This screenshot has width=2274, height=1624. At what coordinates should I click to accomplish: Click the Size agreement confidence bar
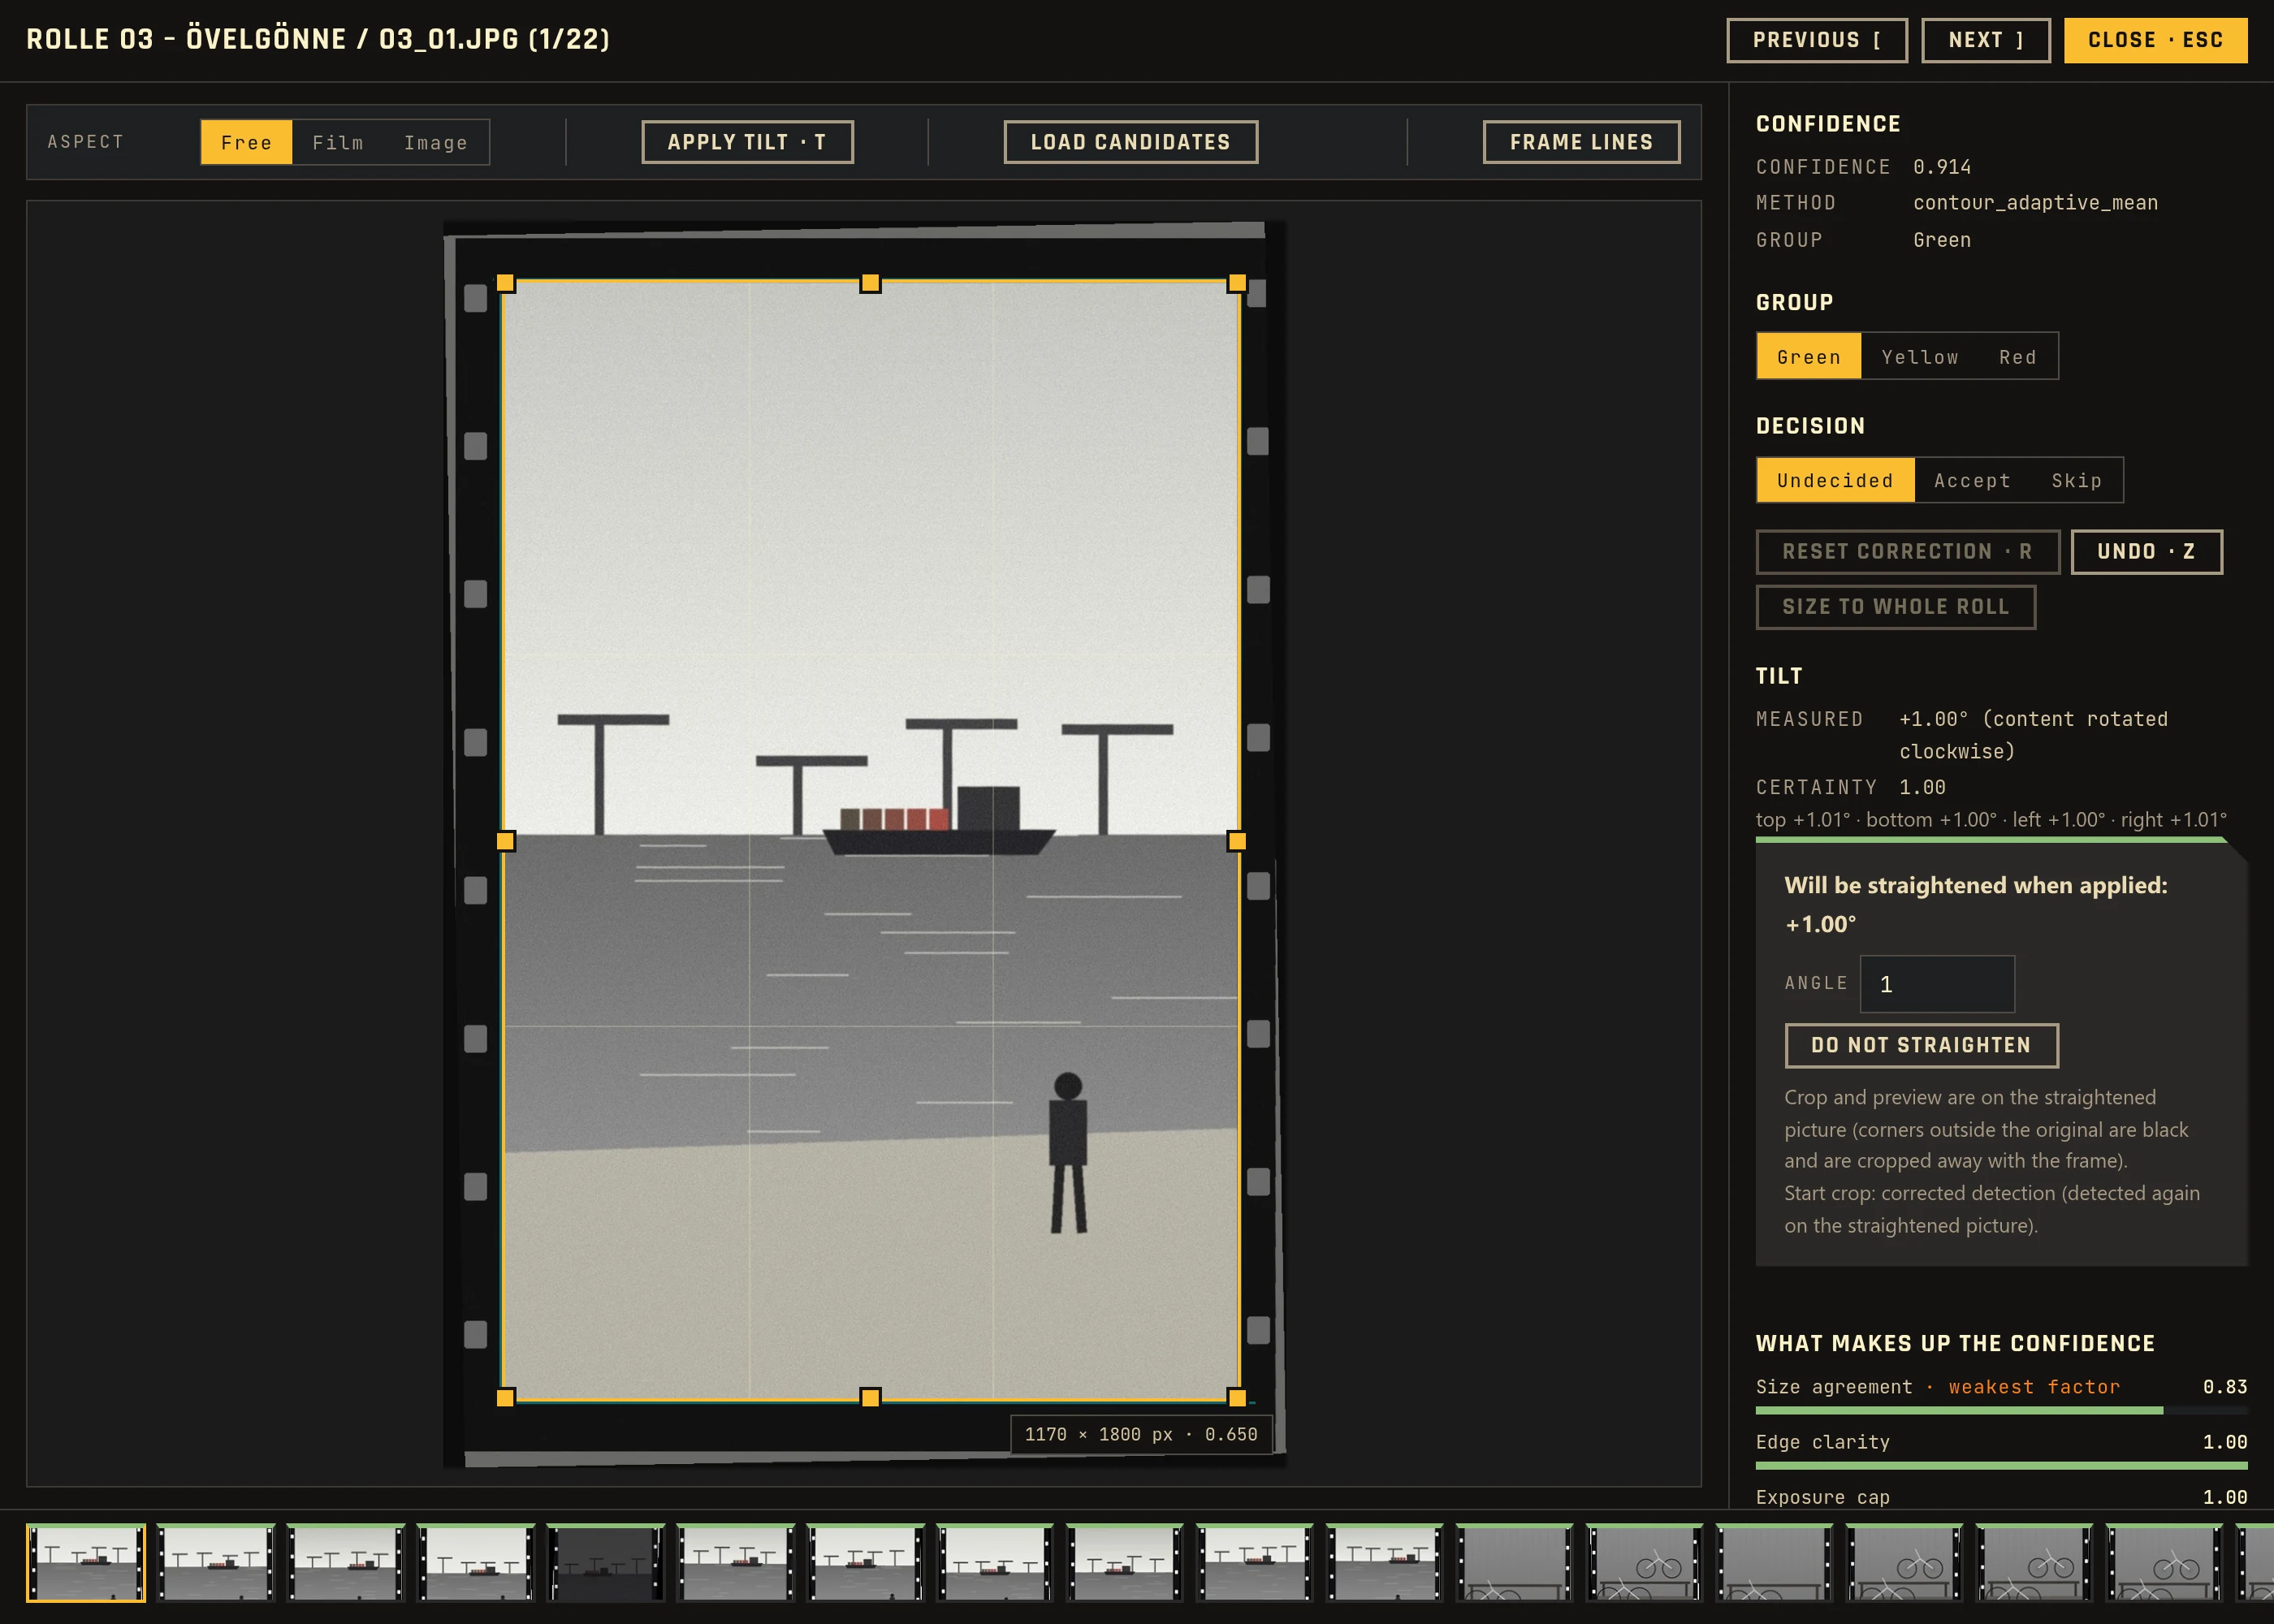pos(2001,1410)
